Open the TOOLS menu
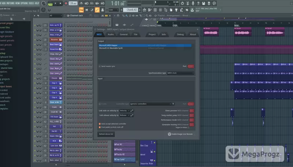293x167 pixels. pyautogui.click(x=31, y=3)
